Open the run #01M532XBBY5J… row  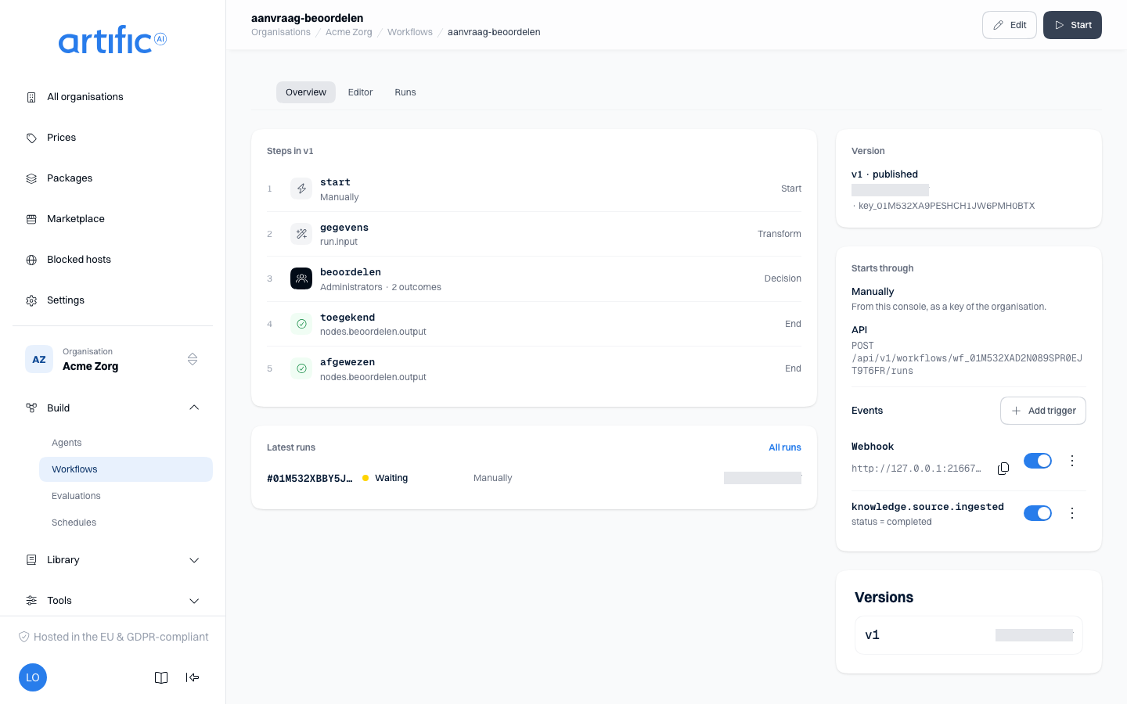click(x=534, y=478)
